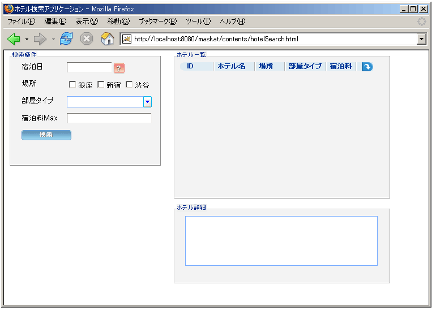Click the 検索条件 group title
This screenshot has width=436, height=311.
click(24, 55)
